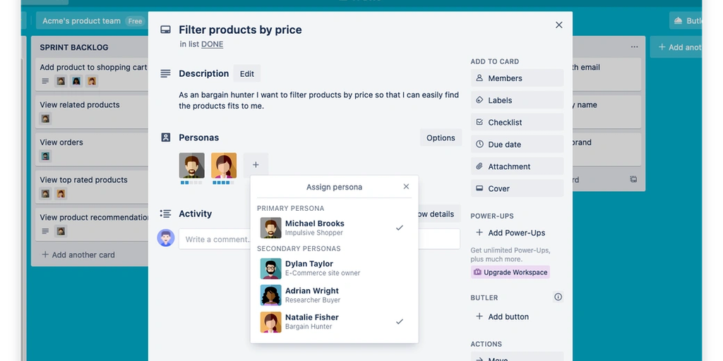Click the DONE list link

click(212, 44)
